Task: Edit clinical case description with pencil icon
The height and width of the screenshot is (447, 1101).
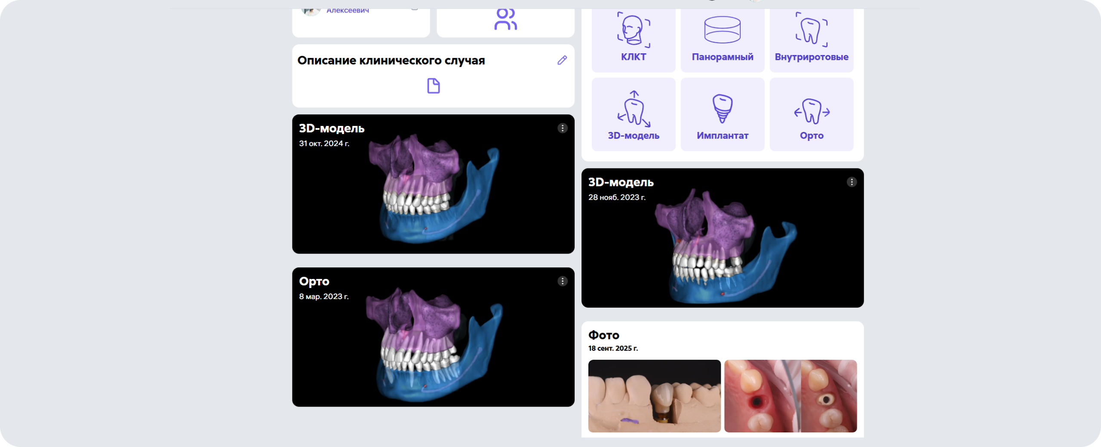Action: click(562, 60)
